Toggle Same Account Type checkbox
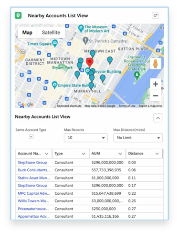This screenshot has height=235, width=179. point(31,136)
